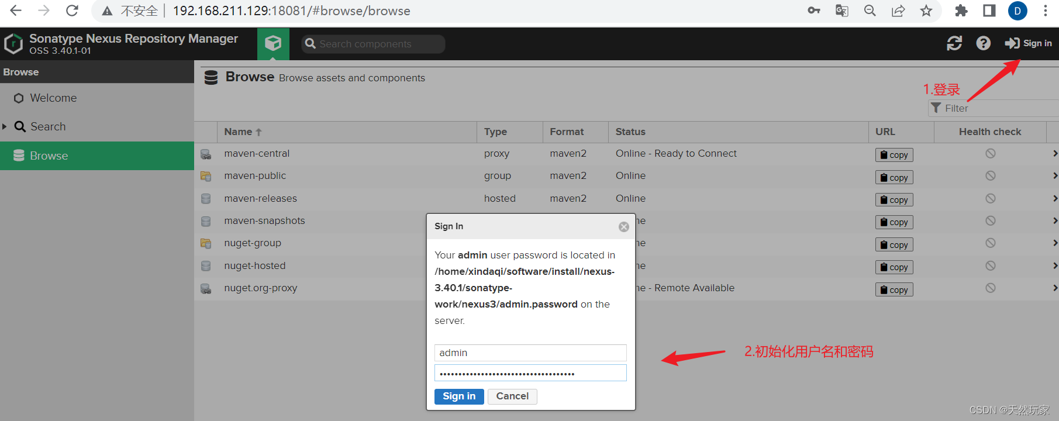Click the saved password key icon
Viewport: 1059px width, 421px height.
814,11
